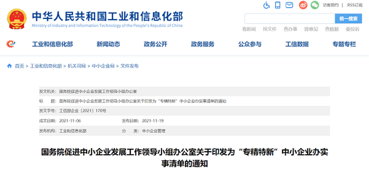Click 机关司局 breadcrumb link
This screenshot has height=173, width=369.
tap(77, 66)
